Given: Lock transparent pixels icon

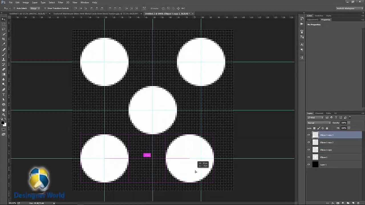Looking at the screenshot, I should click(315, 128).
